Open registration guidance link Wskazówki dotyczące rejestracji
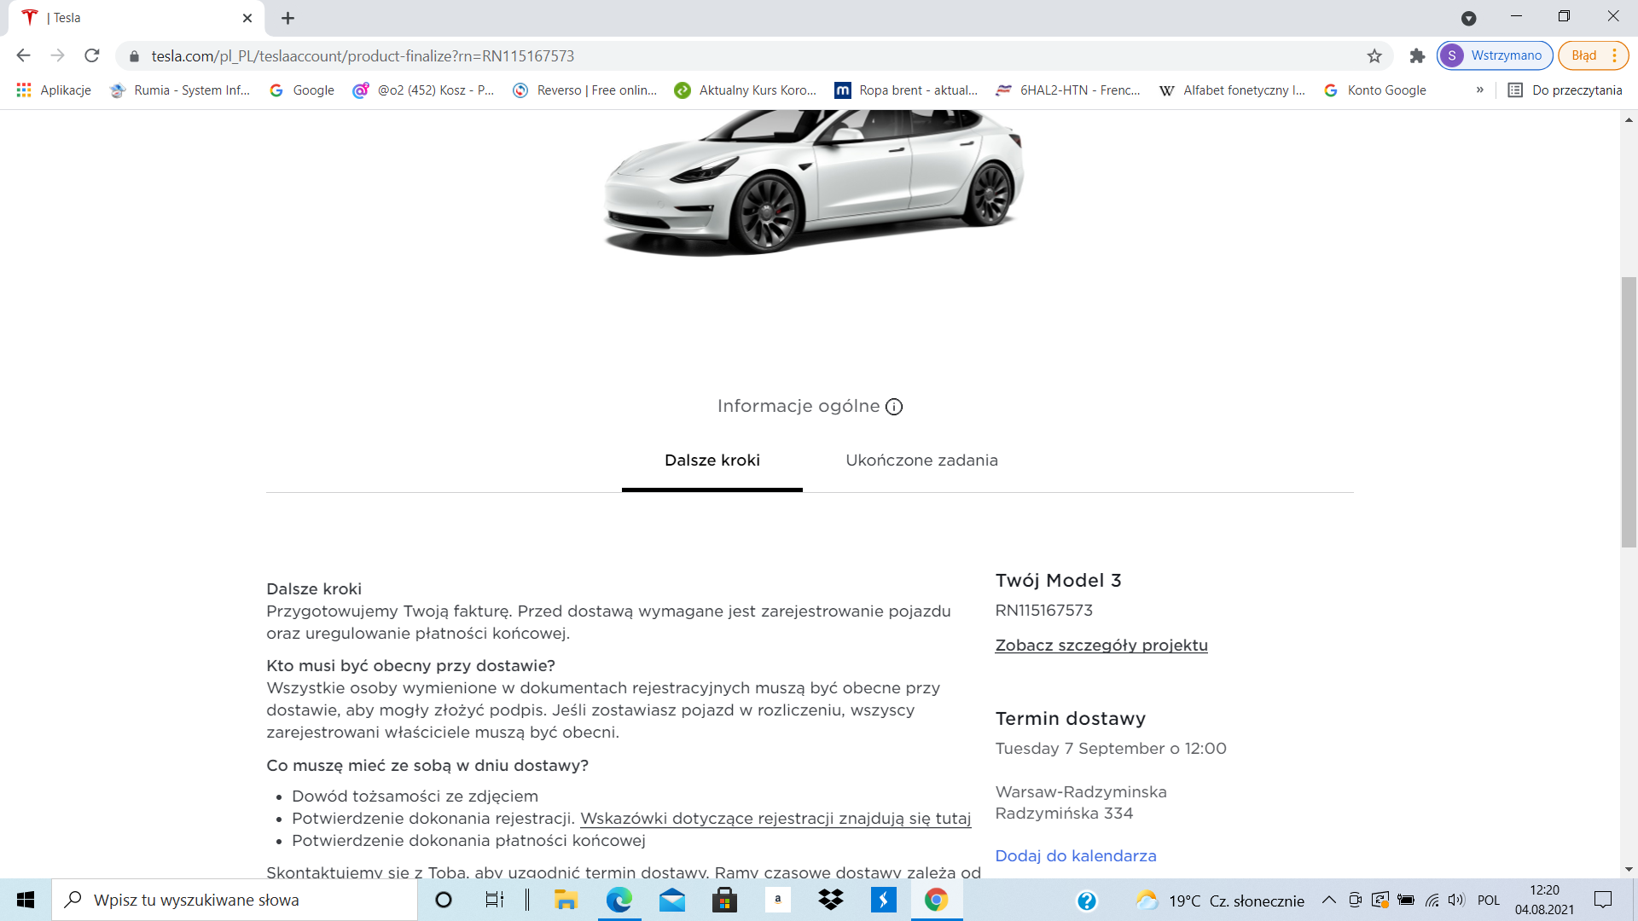The width and height of the screenshot is (1638, 921). [x=775, y=819]
